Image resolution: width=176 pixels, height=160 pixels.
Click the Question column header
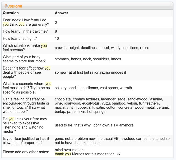[x=11, y=13]
